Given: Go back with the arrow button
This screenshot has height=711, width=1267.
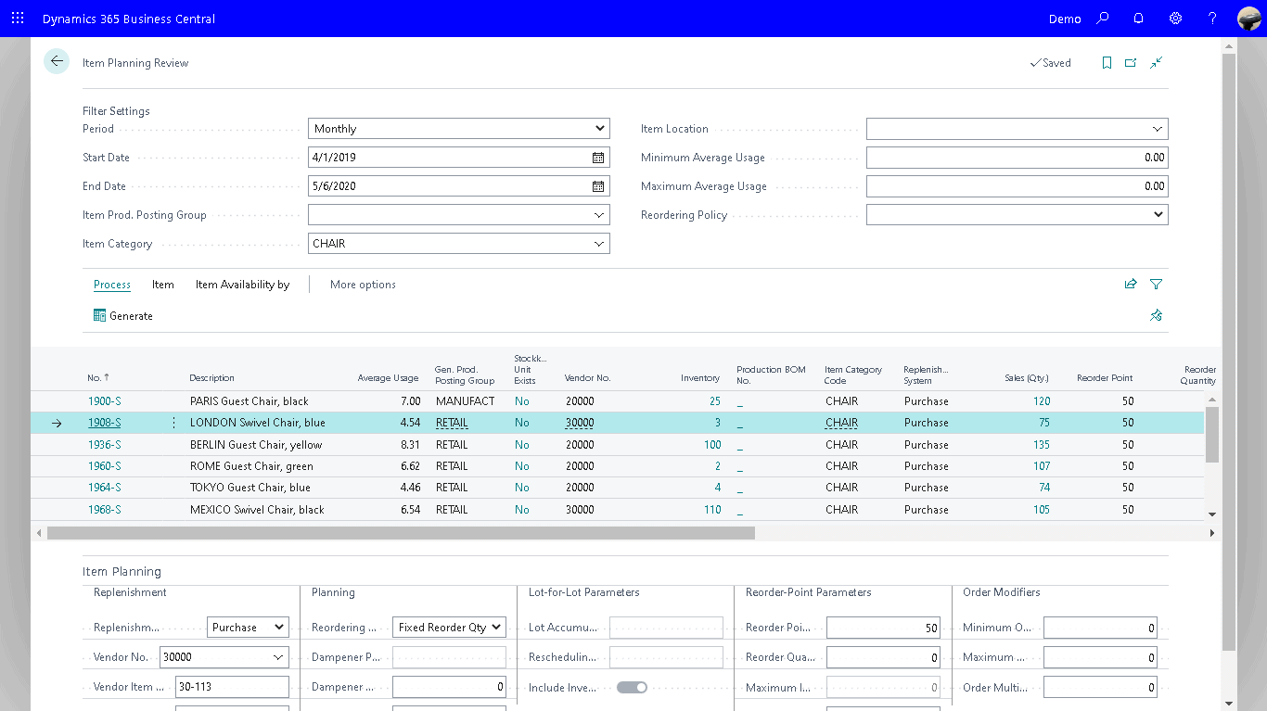Looking at the screenshot, I should tap(57, 61).
